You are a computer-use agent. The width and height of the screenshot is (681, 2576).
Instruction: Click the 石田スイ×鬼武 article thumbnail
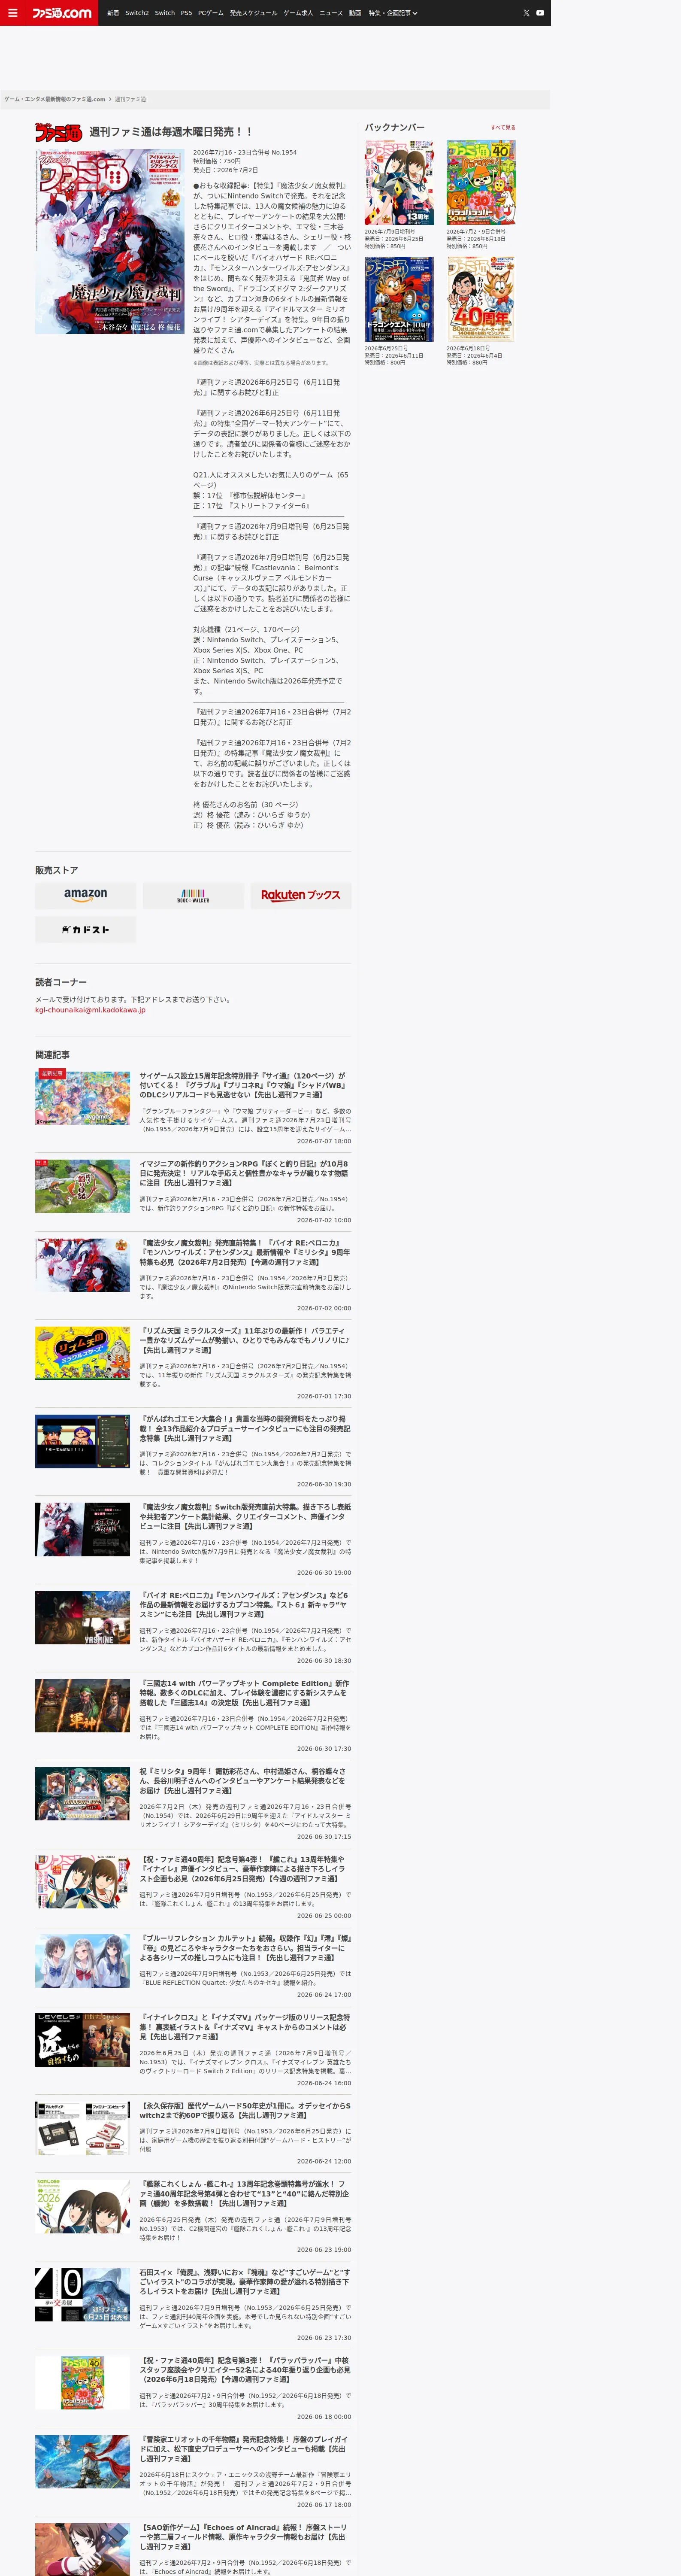83,2294
